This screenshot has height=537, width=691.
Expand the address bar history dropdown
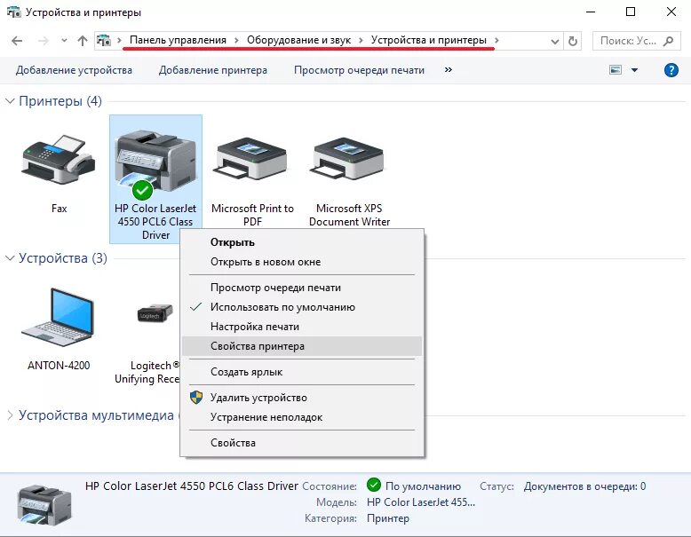pos(555,42)
